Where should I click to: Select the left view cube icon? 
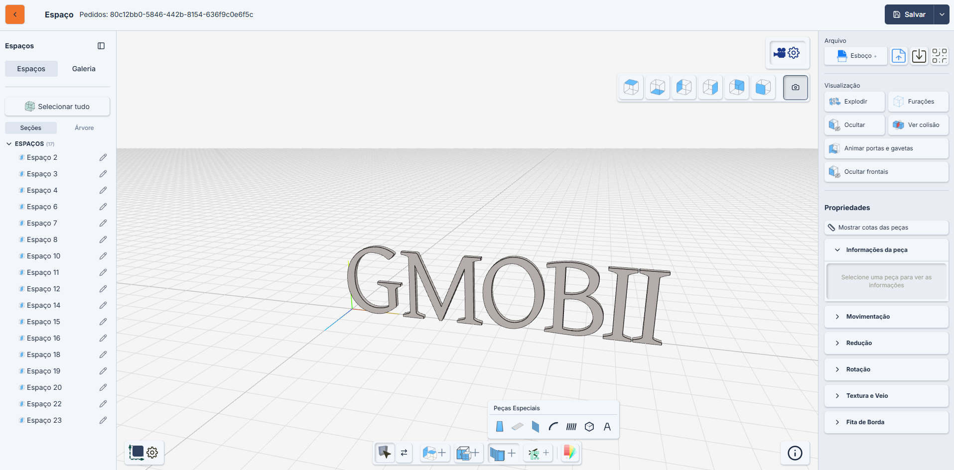point(684,87)
